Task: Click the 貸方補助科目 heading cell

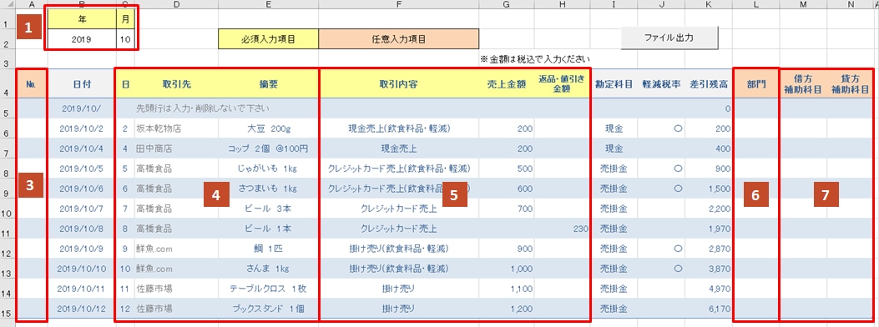Action: (850, 84)
